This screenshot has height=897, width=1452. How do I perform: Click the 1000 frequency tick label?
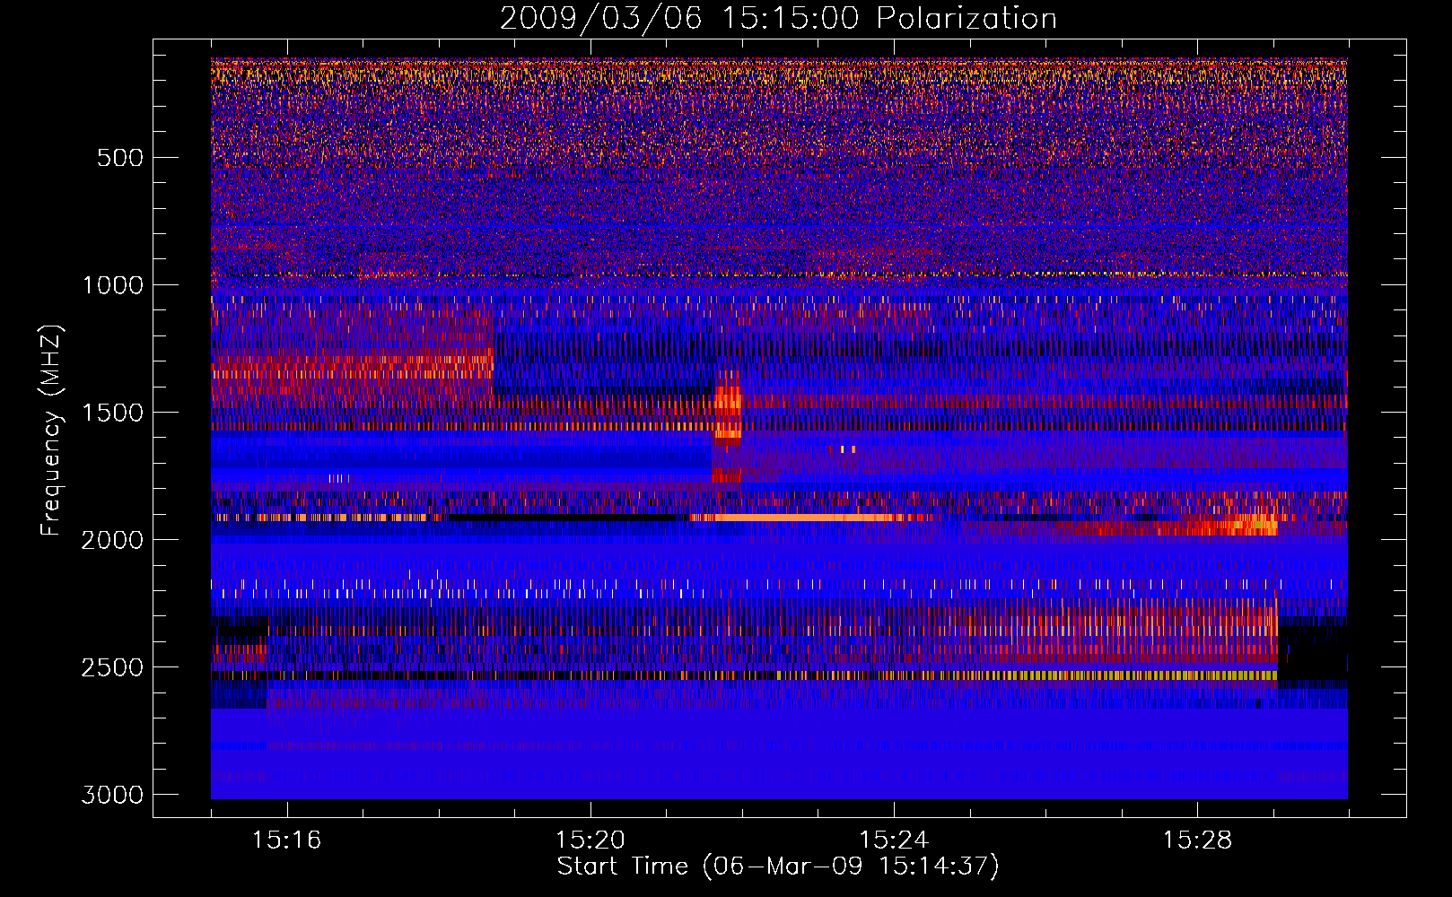click(x=112, y=285)
